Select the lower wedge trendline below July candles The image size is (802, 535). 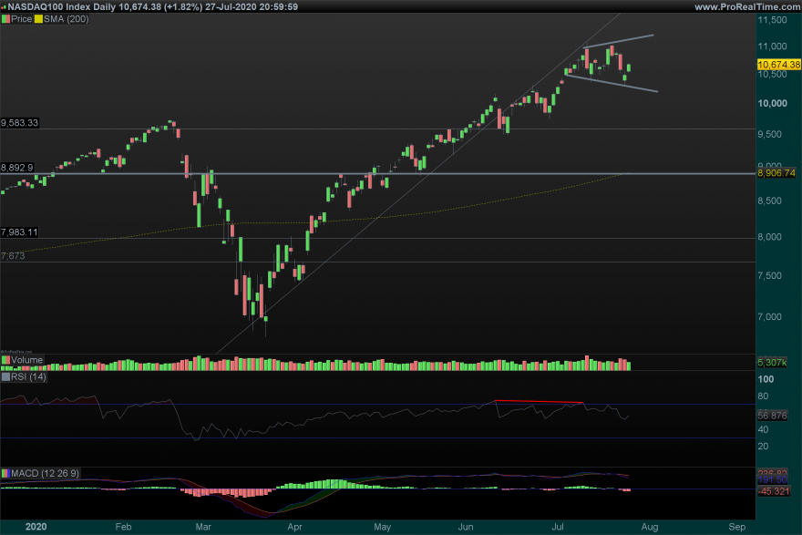612,83
